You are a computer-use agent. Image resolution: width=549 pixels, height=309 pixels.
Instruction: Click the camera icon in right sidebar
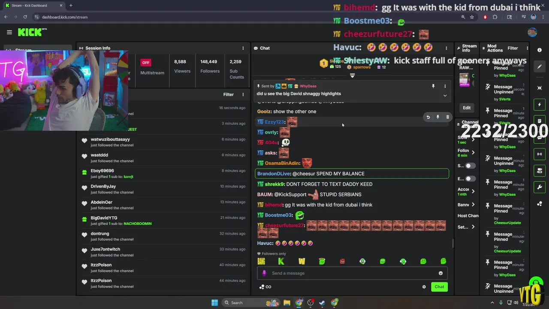[540, 171]
